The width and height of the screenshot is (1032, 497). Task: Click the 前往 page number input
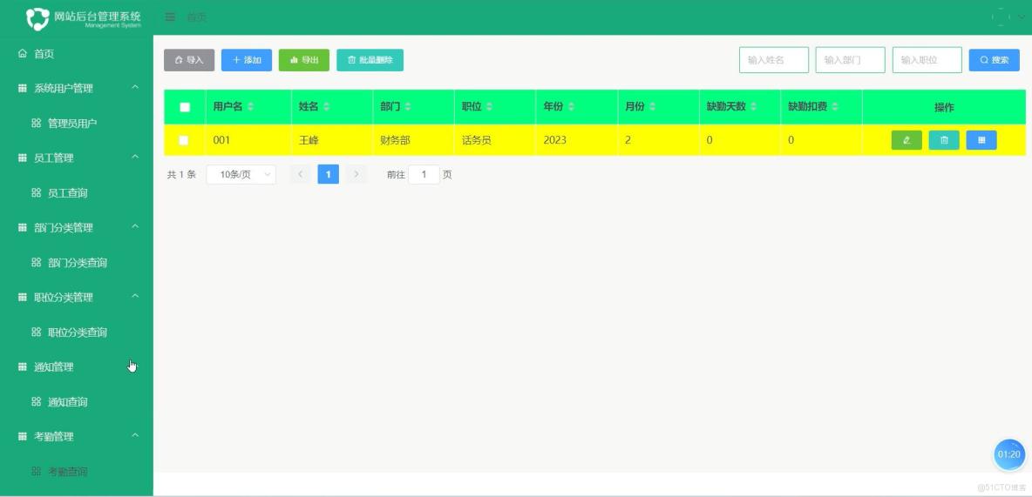[424, 174]
